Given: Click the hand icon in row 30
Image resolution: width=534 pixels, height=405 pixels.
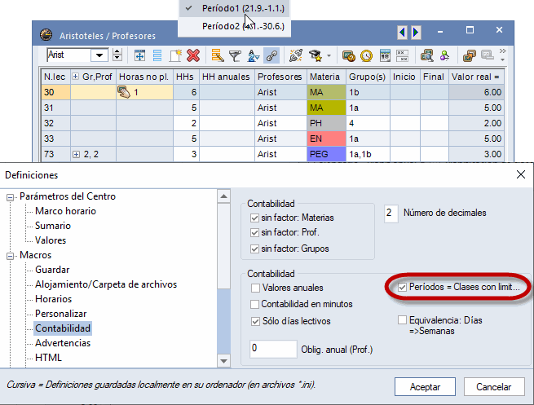Looking at the screenshot, I should (x=124, y=92).
